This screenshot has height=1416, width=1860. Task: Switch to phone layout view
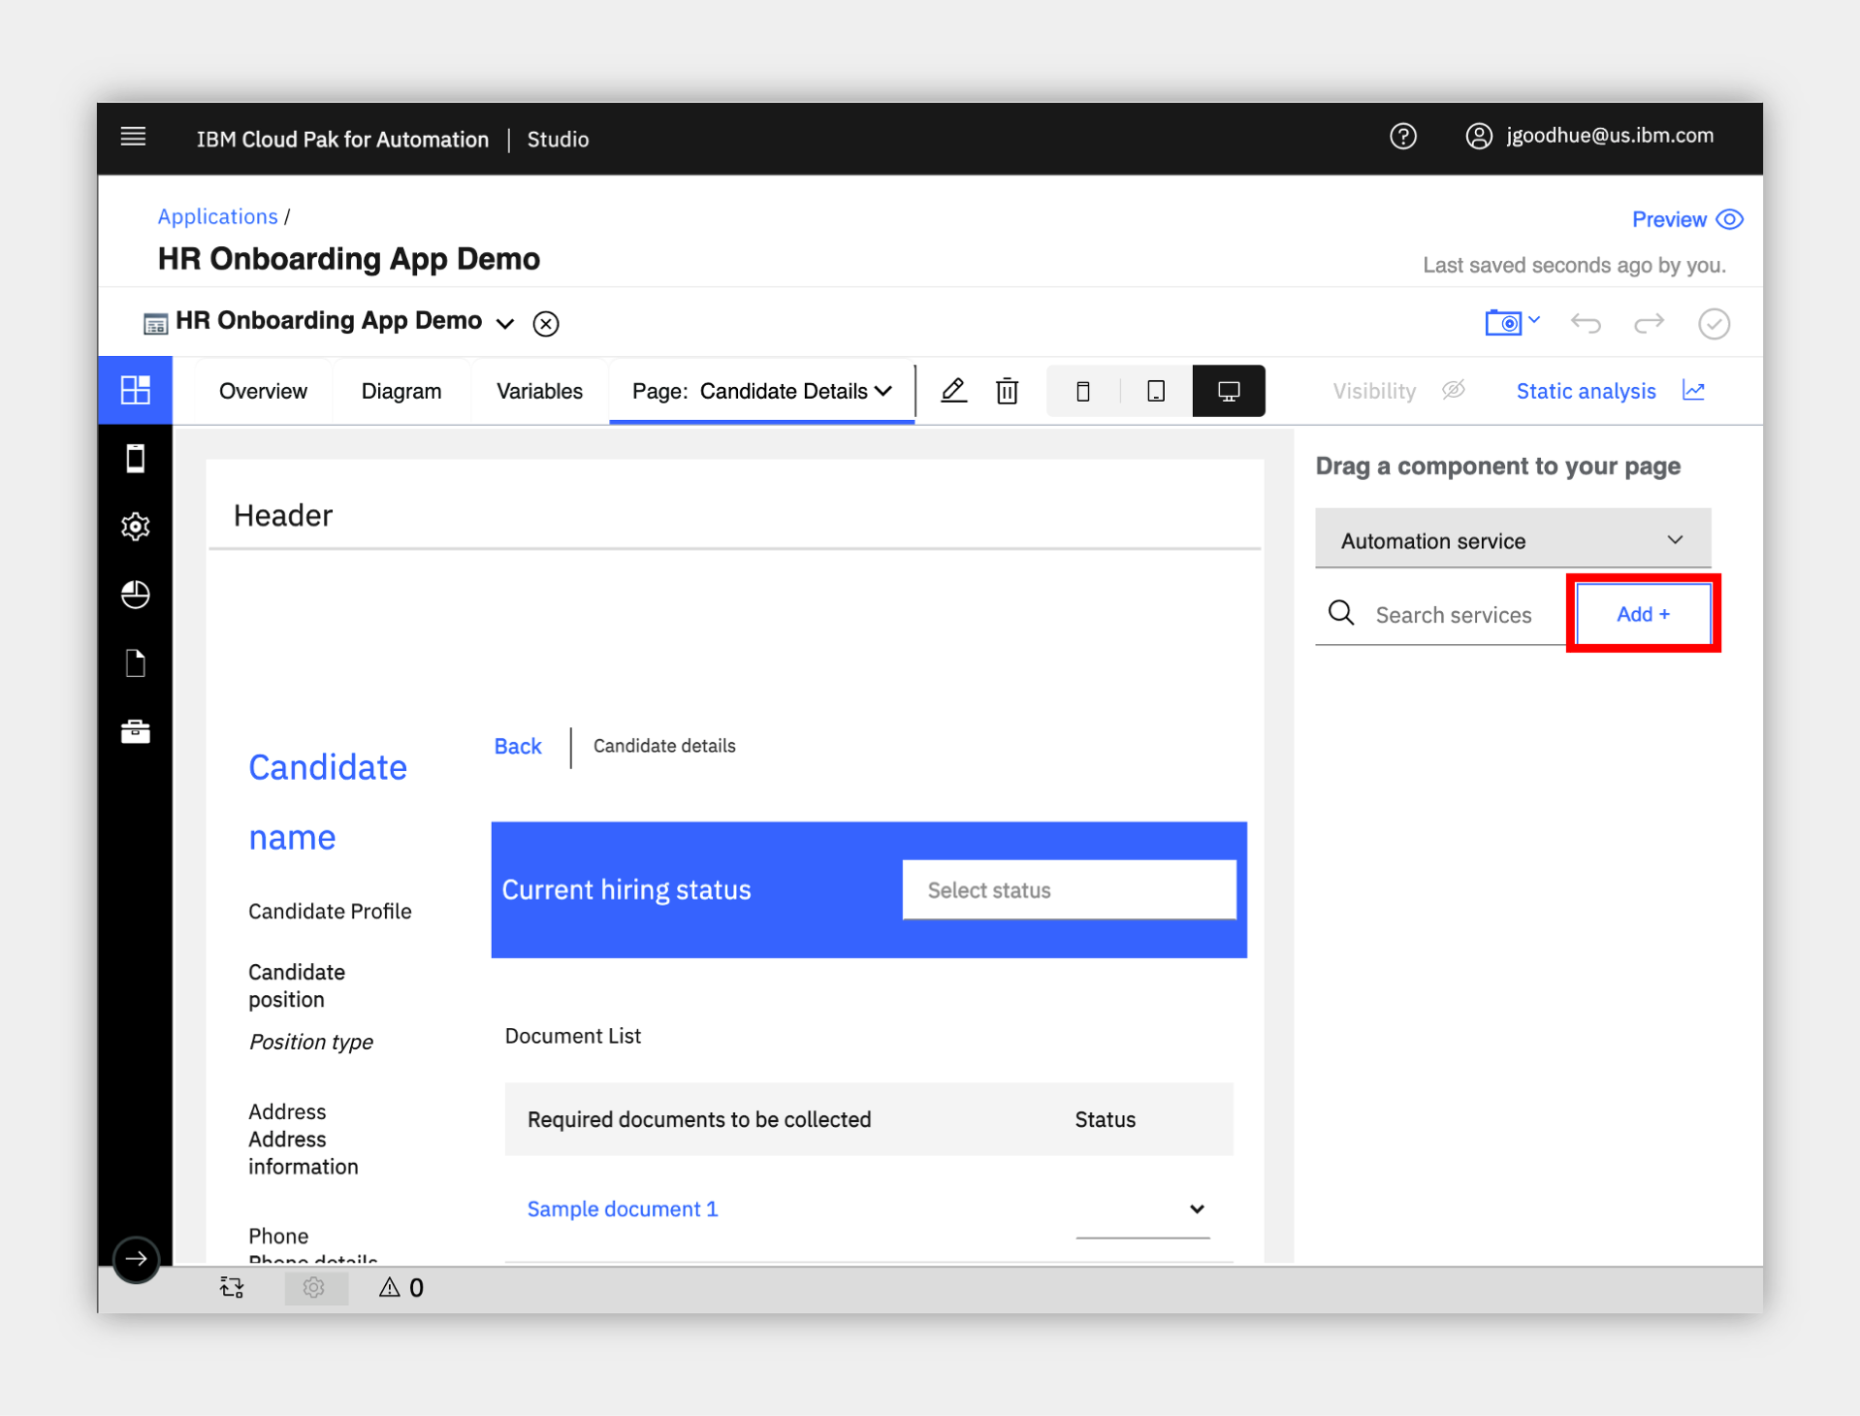[1083, 391]
